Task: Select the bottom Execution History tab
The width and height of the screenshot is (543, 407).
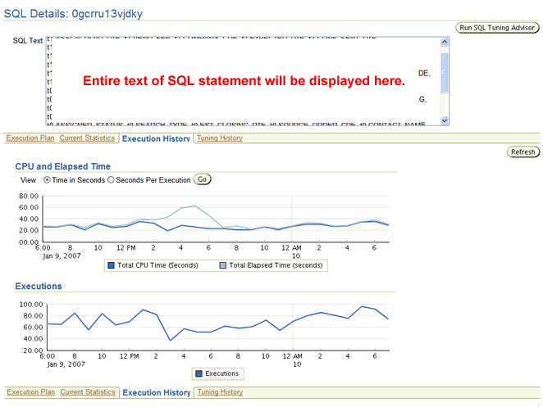Action: pyautogui.click(x=156, y=393)
